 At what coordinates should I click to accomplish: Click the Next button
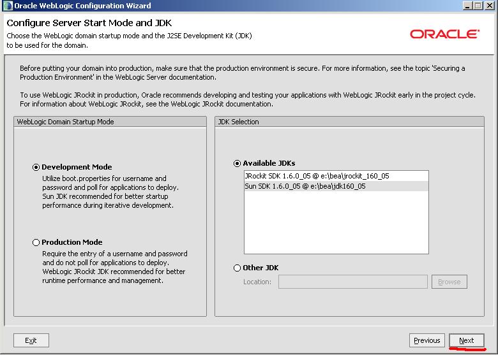click(467, 340)
